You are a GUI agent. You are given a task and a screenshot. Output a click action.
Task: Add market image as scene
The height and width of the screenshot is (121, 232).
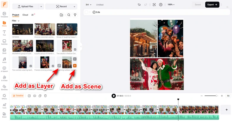75,66
